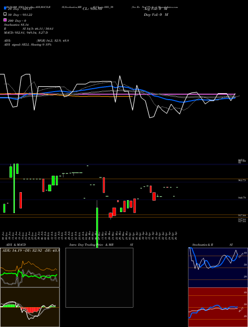Open the MACD histogram chart panel
This screenshot has height=327, width=248.
click(30, 307)
